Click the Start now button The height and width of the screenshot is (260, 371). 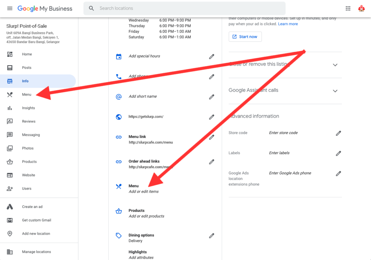pos(245,37)
